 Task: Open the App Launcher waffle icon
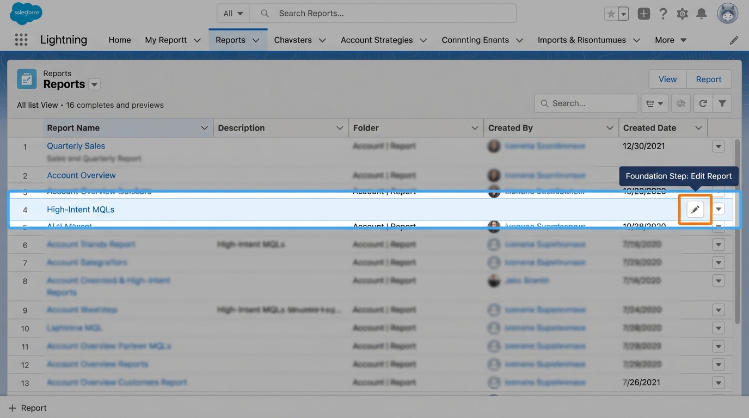[x=21, y=39]
